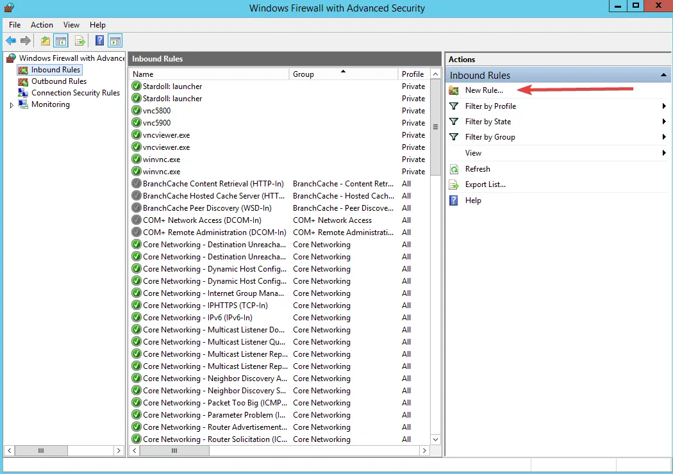Select the first Stardoll: launcher rule
The width and height of the screenshot is (673, 474).
(172, 86)
